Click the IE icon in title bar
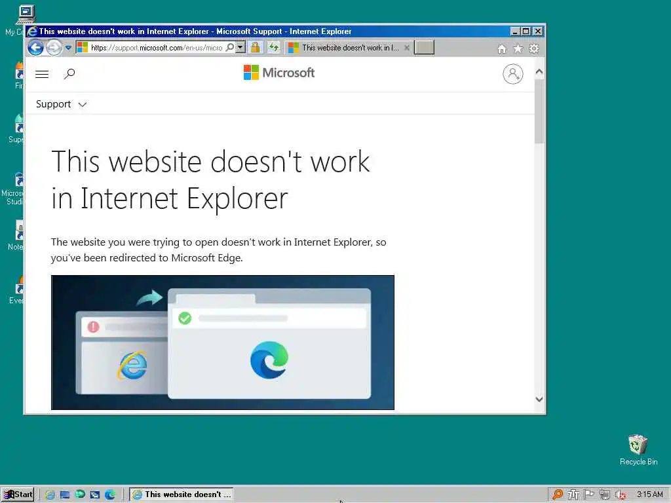 [32, 31]
